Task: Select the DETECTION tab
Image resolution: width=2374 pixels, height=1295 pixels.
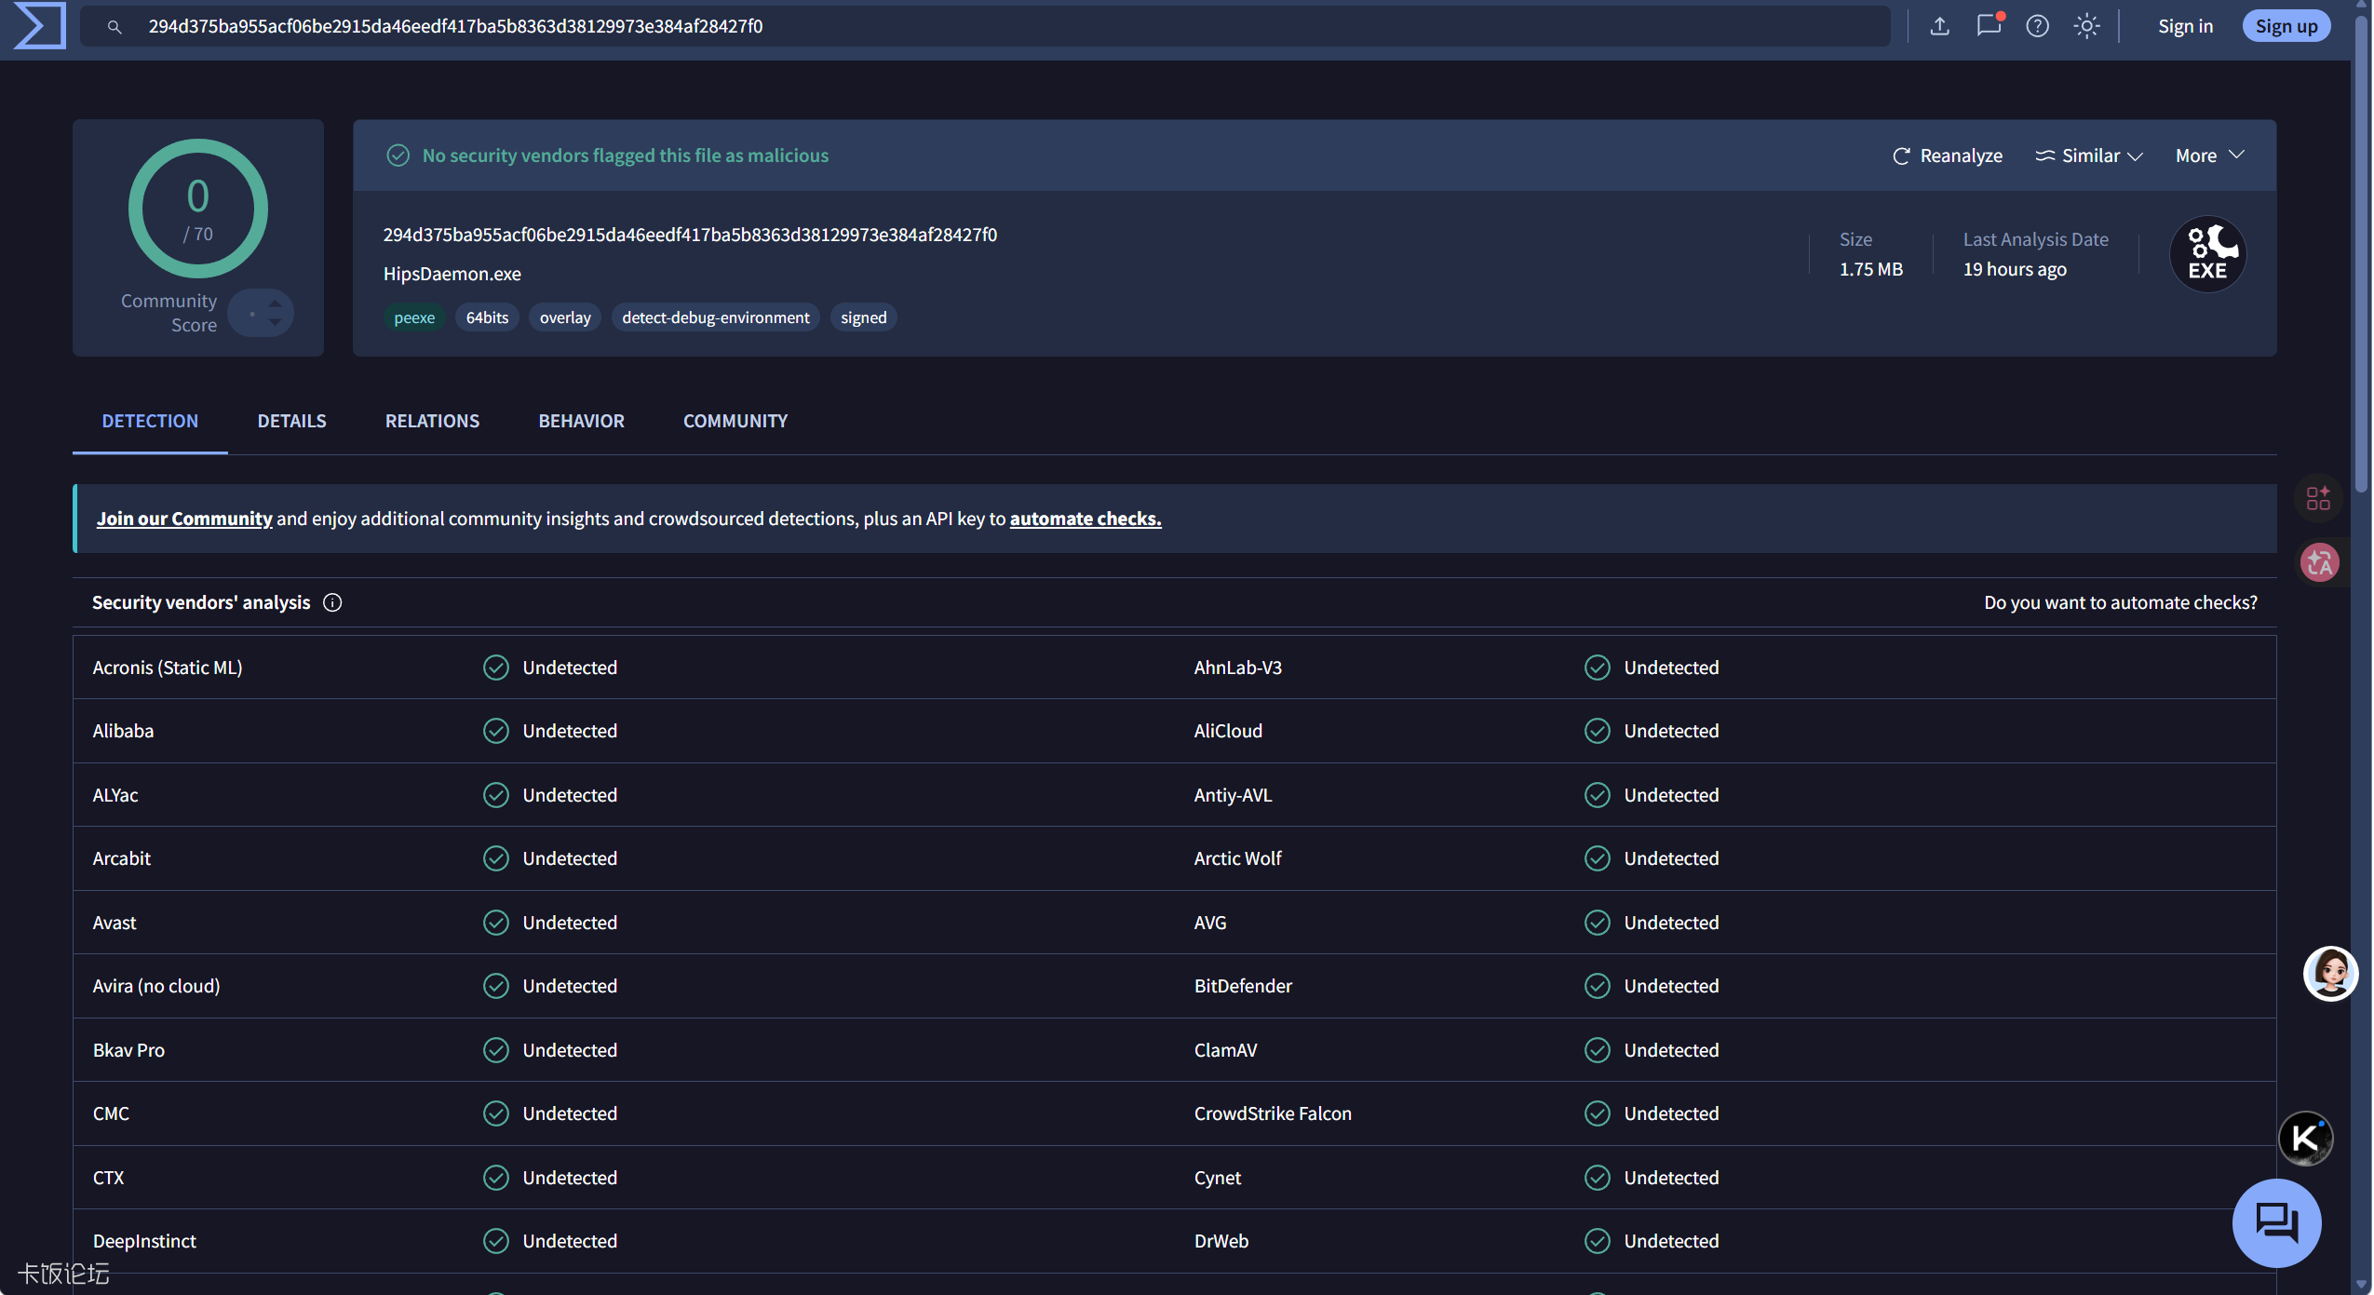Action: pyautogui.click(x=150, y=421)
